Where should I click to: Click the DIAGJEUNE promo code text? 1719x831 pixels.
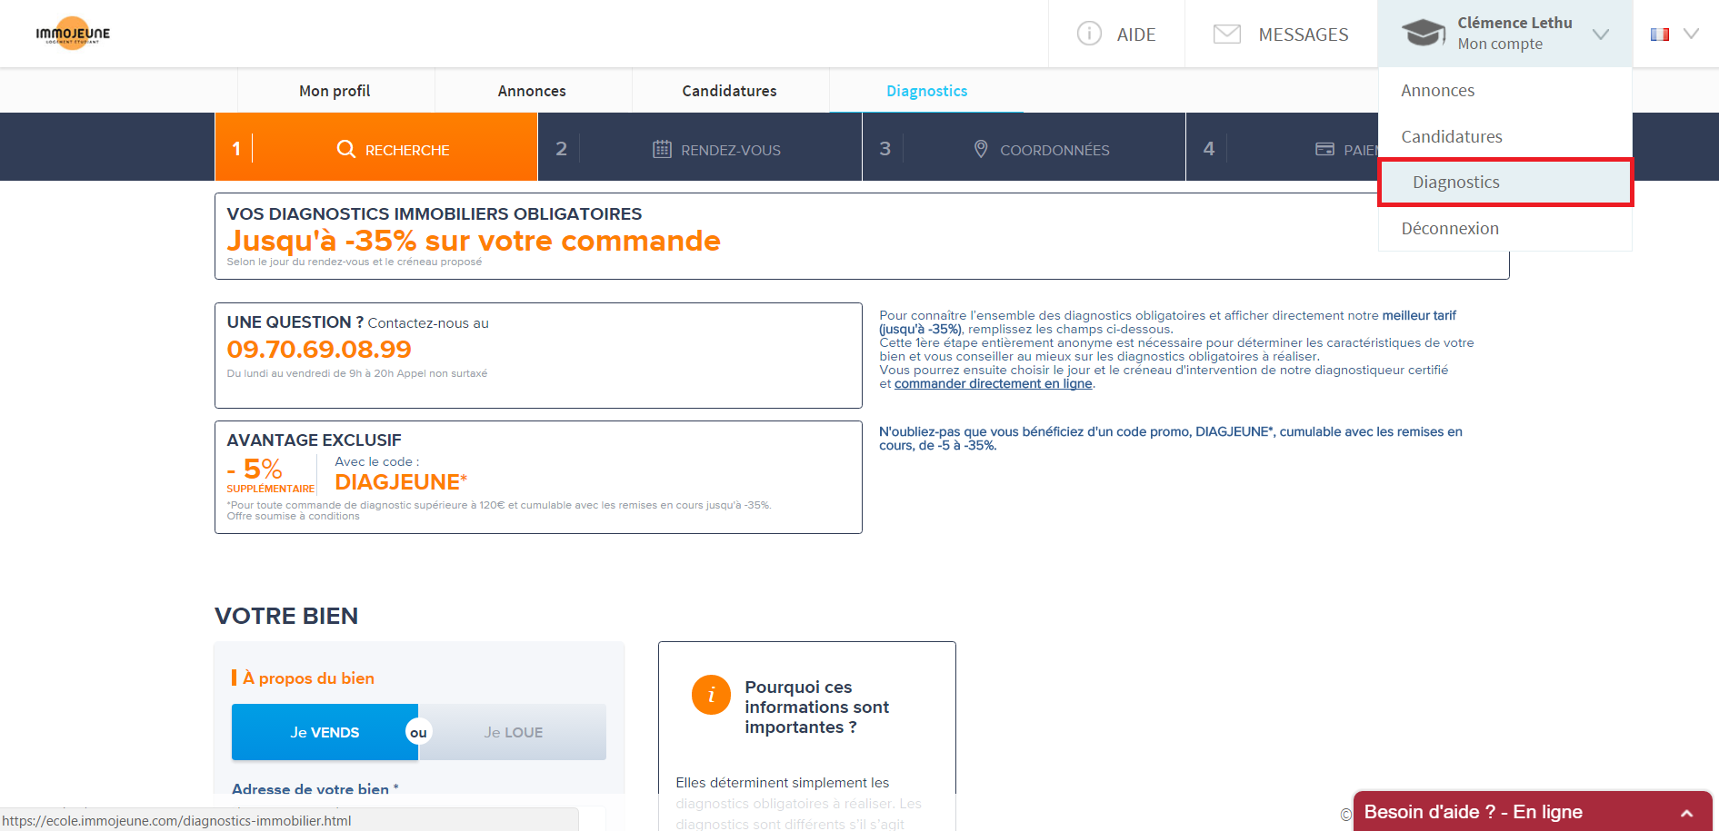pyautogui.click(x=400, y=482)
